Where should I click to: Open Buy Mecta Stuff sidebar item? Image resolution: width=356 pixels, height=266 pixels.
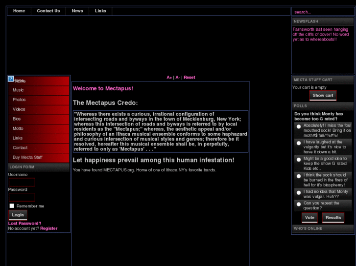click(x=39, y=157)
